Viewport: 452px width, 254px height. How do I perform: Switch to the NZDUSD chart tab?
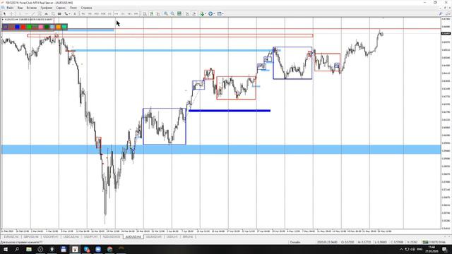click(x=112, y=237)
